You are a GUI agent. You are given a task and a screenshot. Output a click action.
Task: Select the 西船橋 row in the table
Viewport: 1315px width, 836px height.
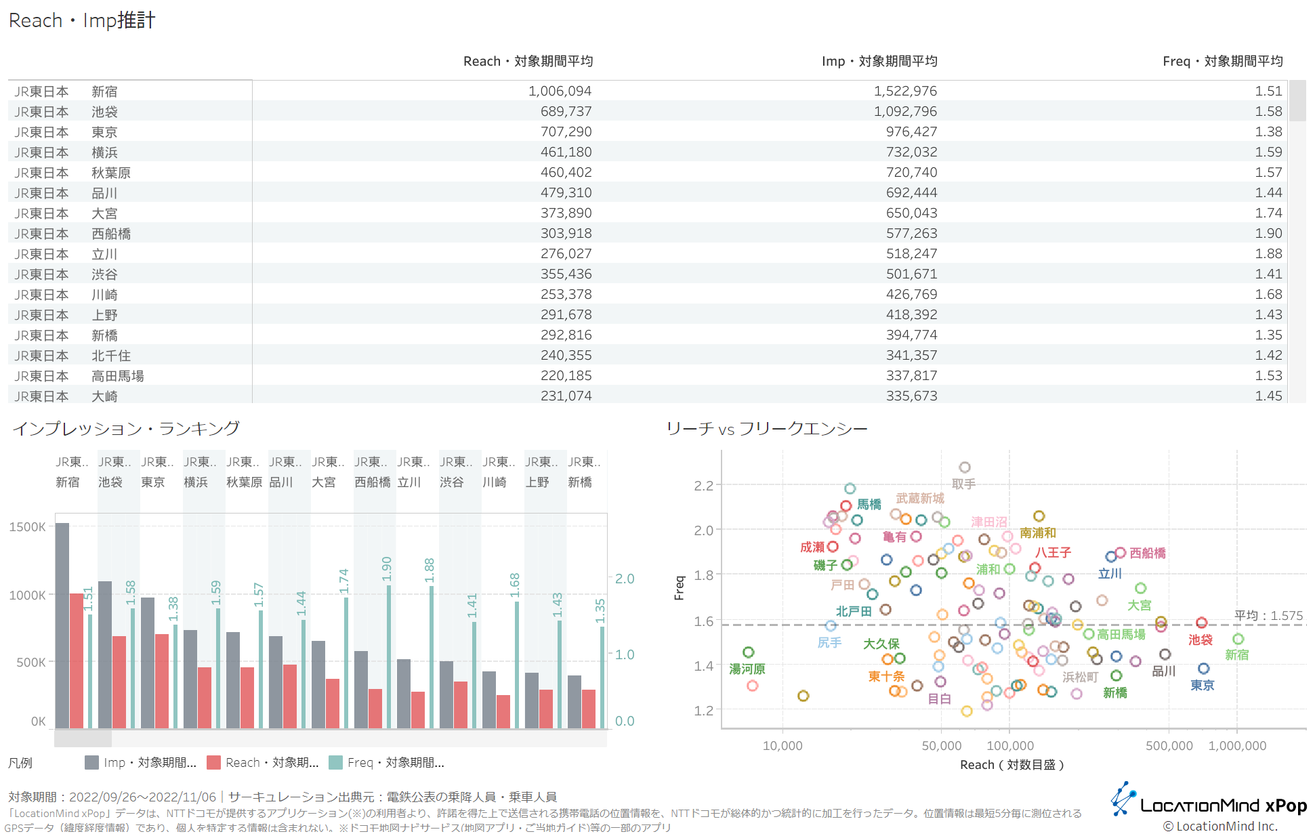point(111,234)
